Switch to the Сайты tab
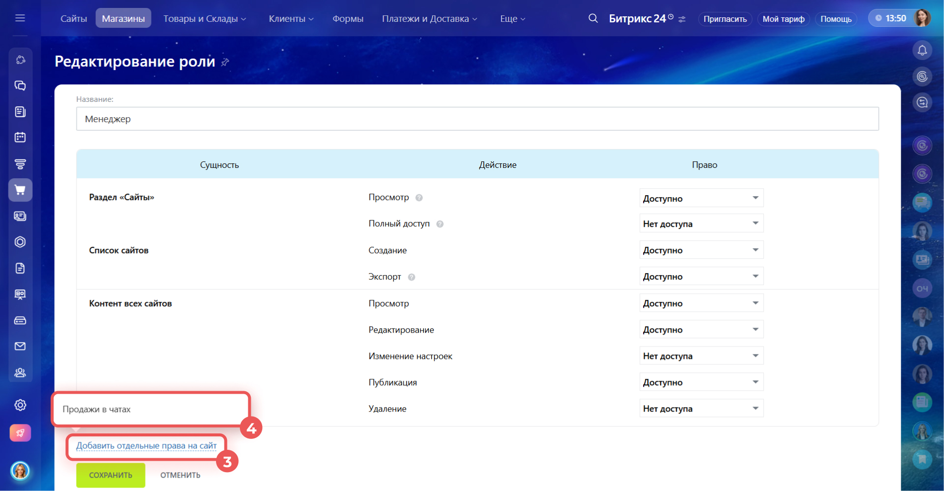 point(73,19)
